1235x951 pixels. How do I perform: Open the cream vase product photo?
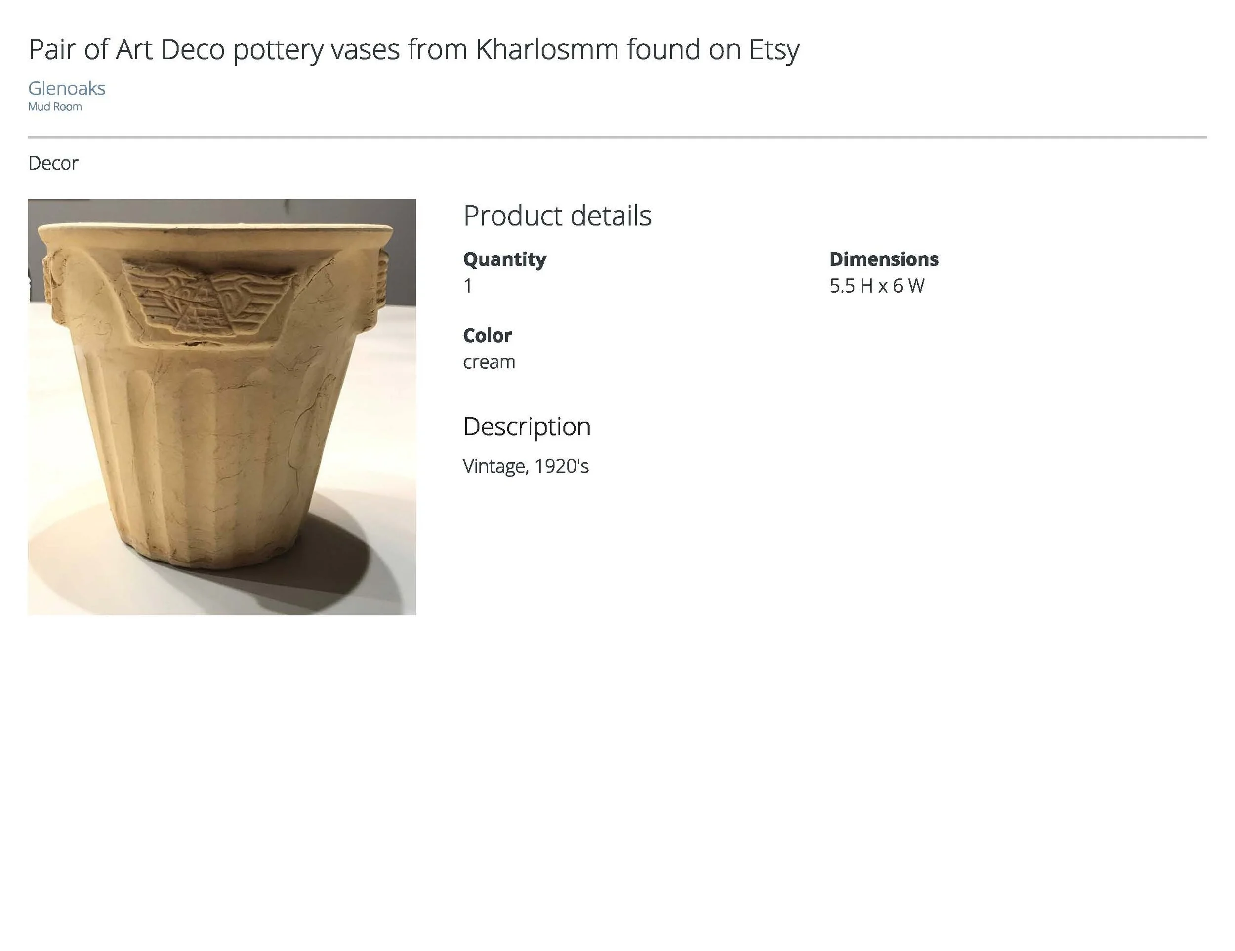click(x=222, y=407)
